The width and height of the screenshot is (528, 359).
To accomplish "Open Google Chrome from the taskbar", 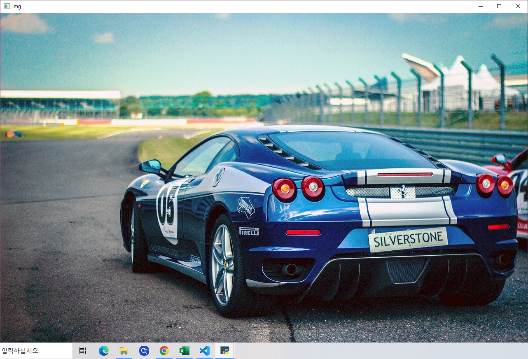I will tap(164, 351).
